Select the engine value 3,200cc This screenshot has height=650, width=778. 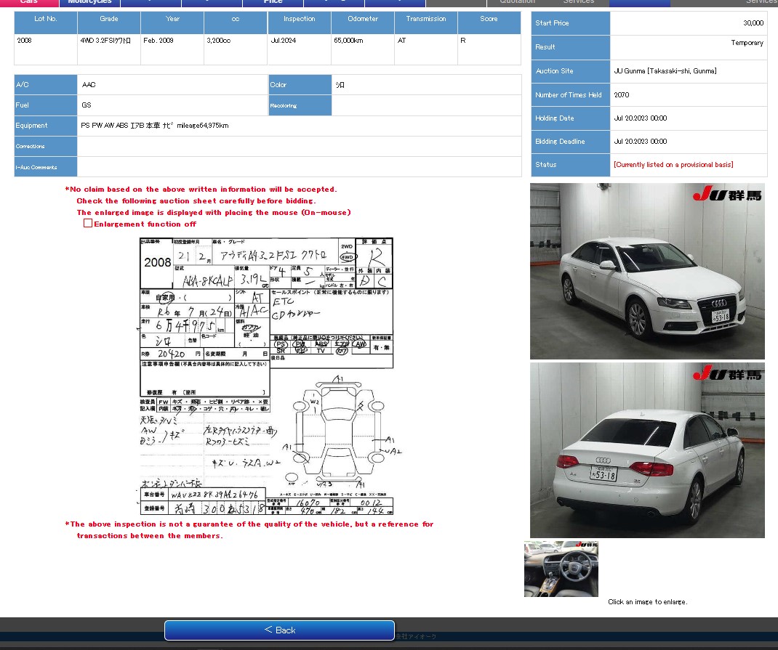pos(218,41)
